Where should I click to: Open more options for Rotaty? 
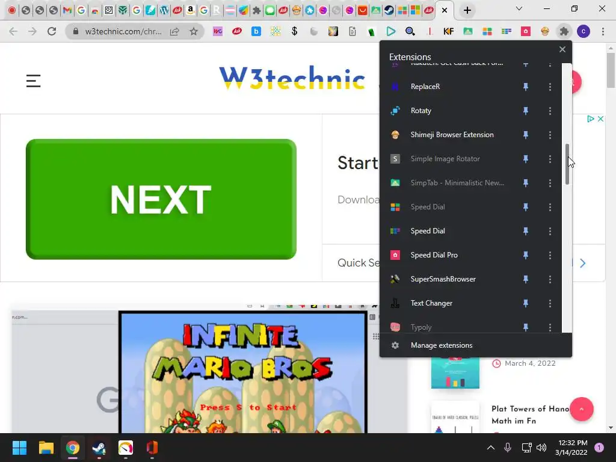point(550,111)
